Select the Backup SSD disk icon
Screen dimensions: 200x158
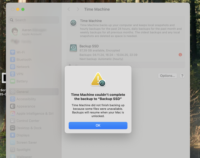(73, 48)
